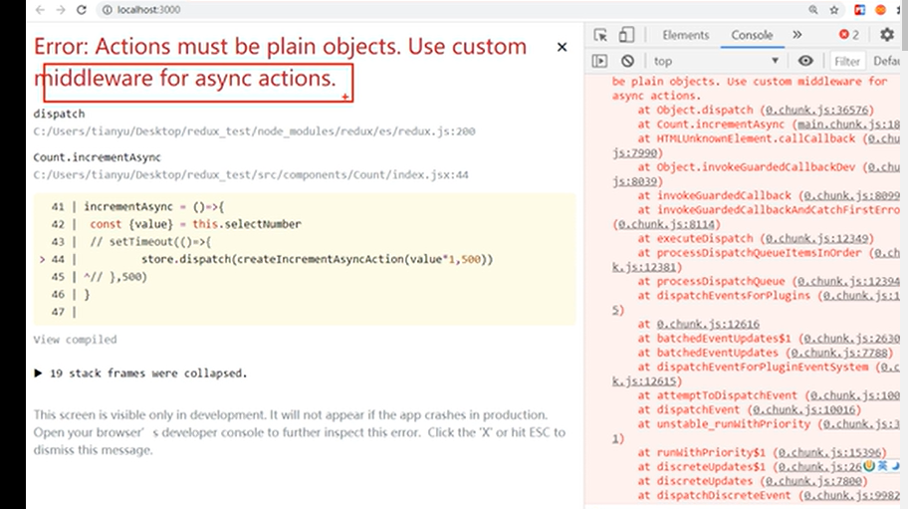The image size is (908, 509).
Task: Go back to the previous page
Action: [x=40, y=10]
